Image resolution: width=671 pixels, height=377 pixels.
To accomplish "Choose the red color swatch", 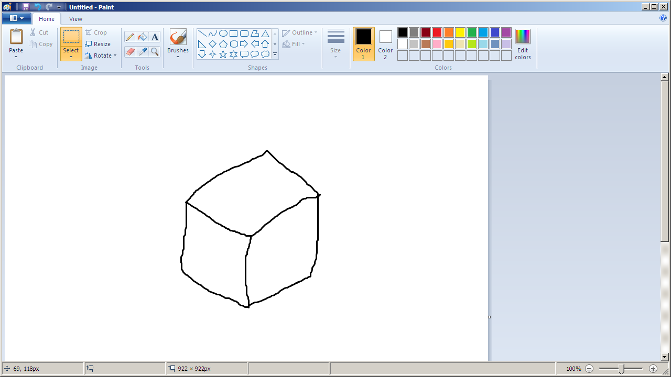I will (x=437, y=32).
